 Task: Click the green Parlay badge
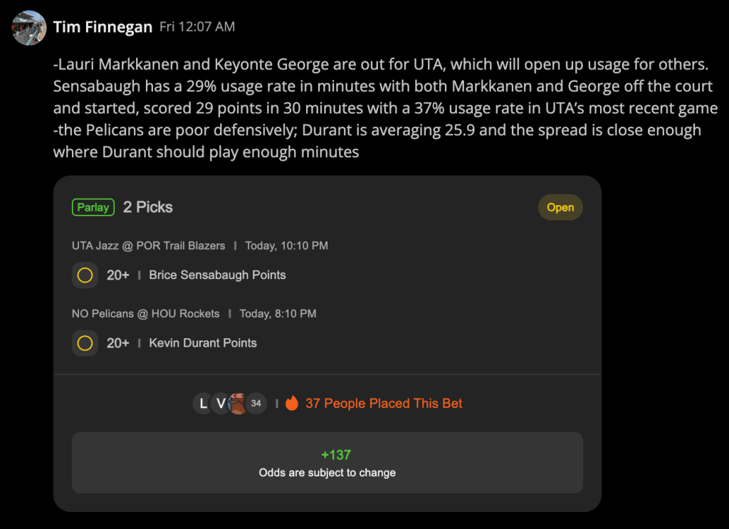(x=93, y=207)
